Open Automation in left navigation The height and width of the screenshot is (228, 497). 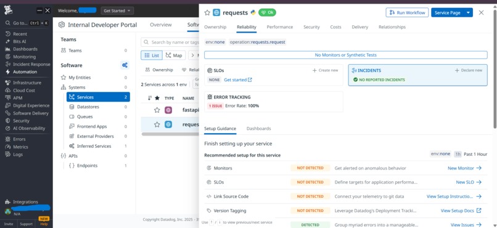click(25, 72)
